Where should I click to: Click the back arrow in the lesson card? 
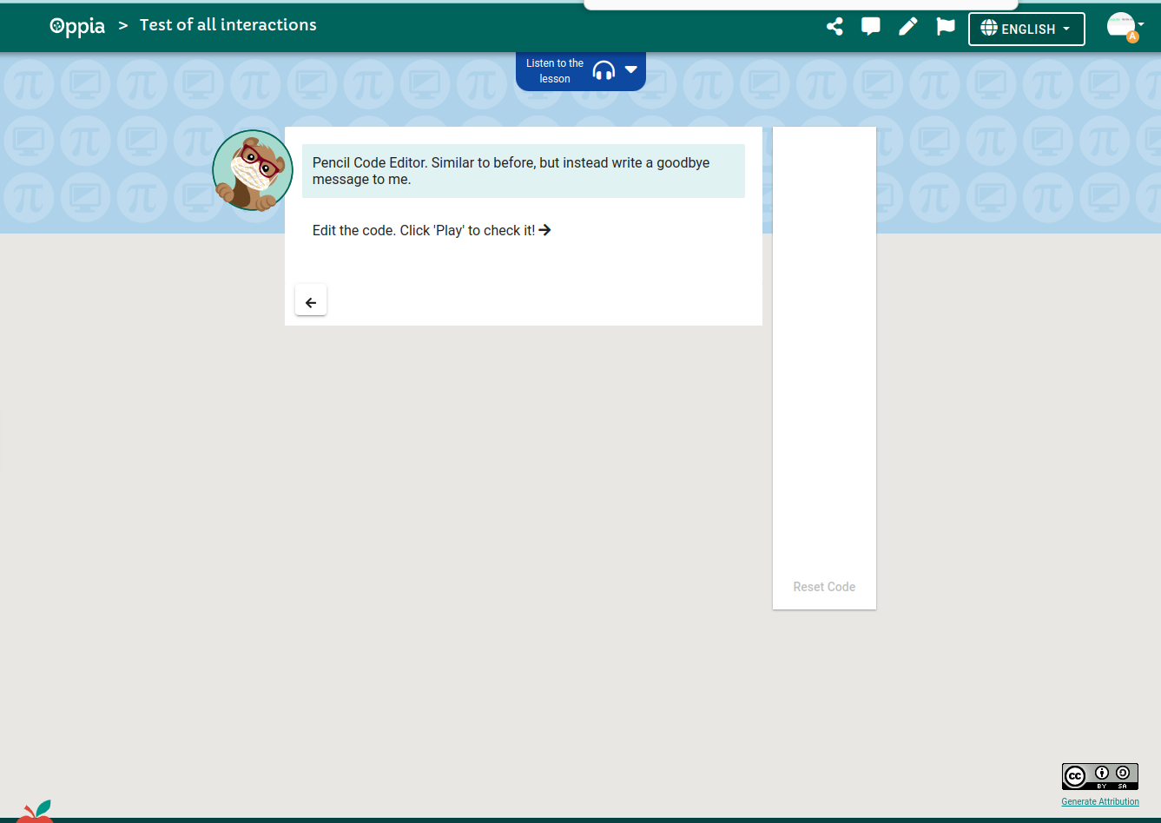(310, 300)
